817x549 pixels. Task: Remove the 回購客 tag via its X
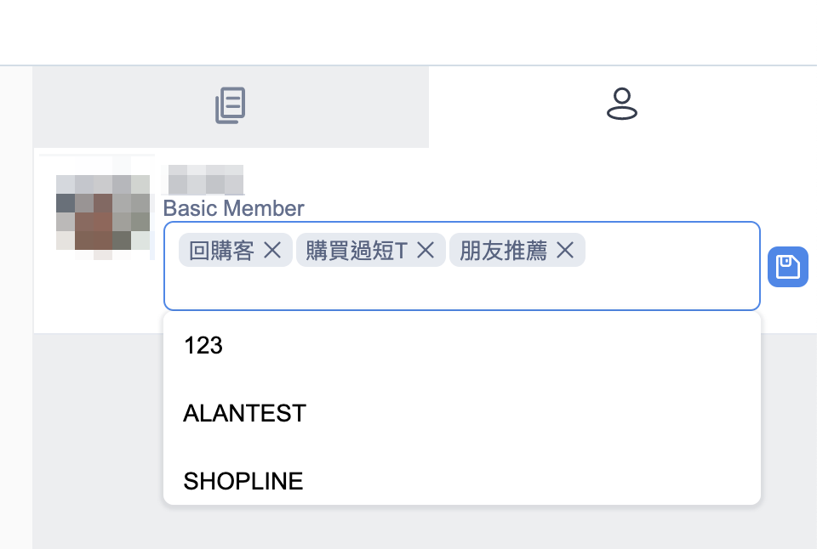272,251
